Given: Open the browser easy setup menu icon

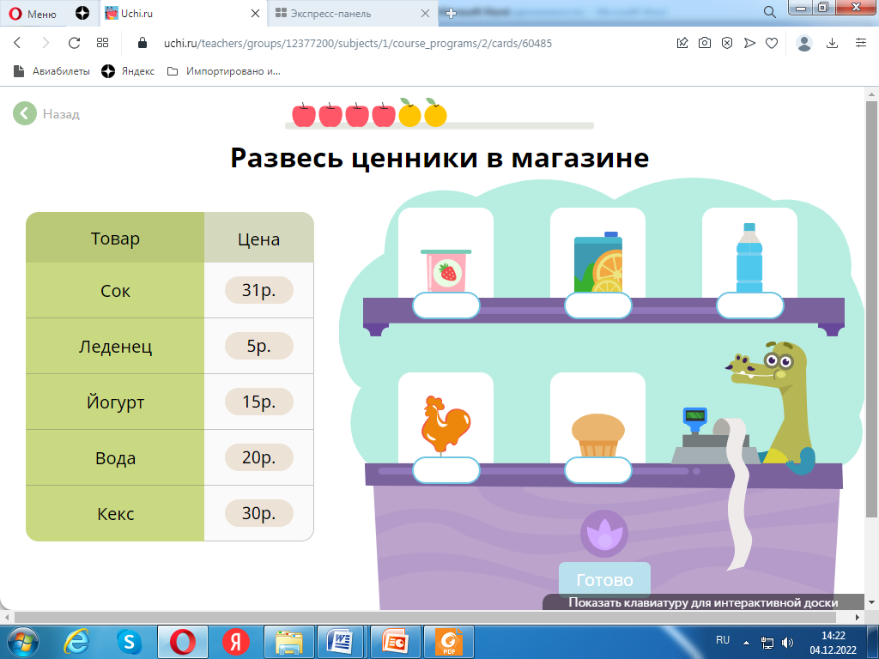Looking at the screenshot, I should pyautogui.click(x=861, y=43).
